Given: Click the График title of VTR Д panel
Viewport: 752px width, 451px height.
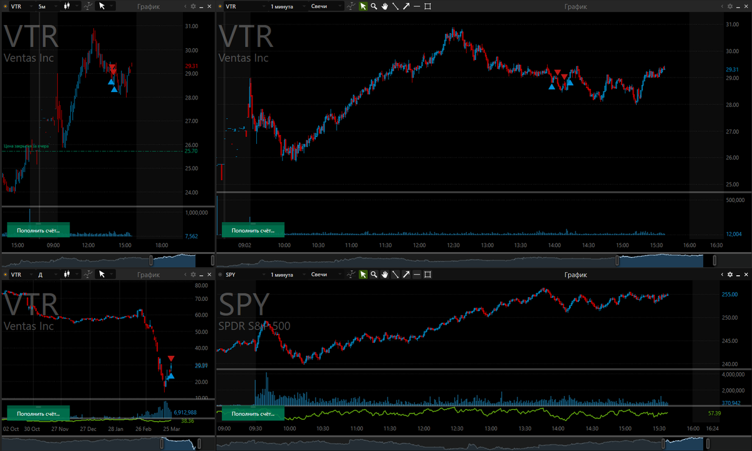Looking at the screenshot, I should (x=149, y=274).
